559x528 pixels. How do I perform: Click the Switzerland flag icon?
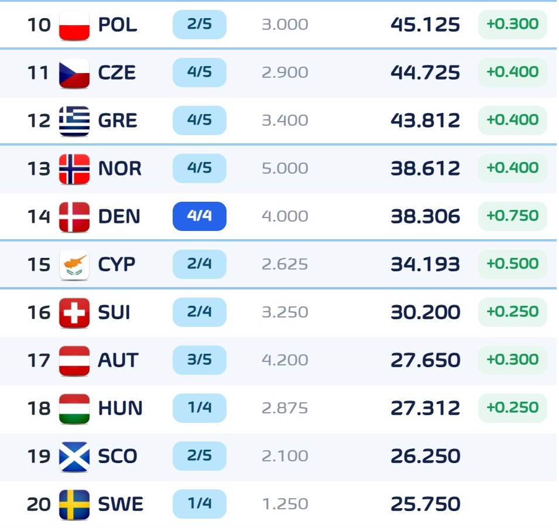click(x=74, y=313)
